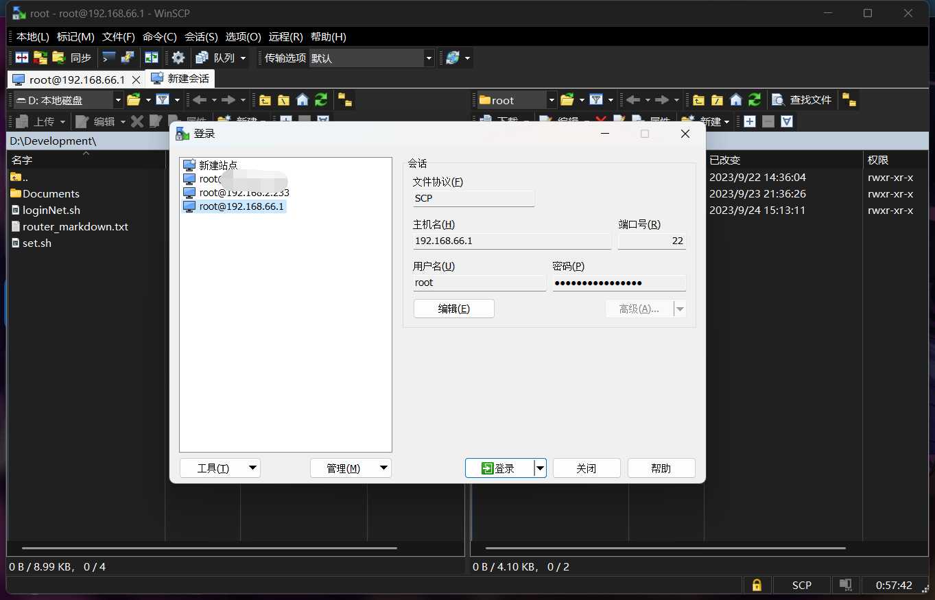Click the 查找文件 find files button
The height and width of the screenshot is (600, 935).
point(802,100)
